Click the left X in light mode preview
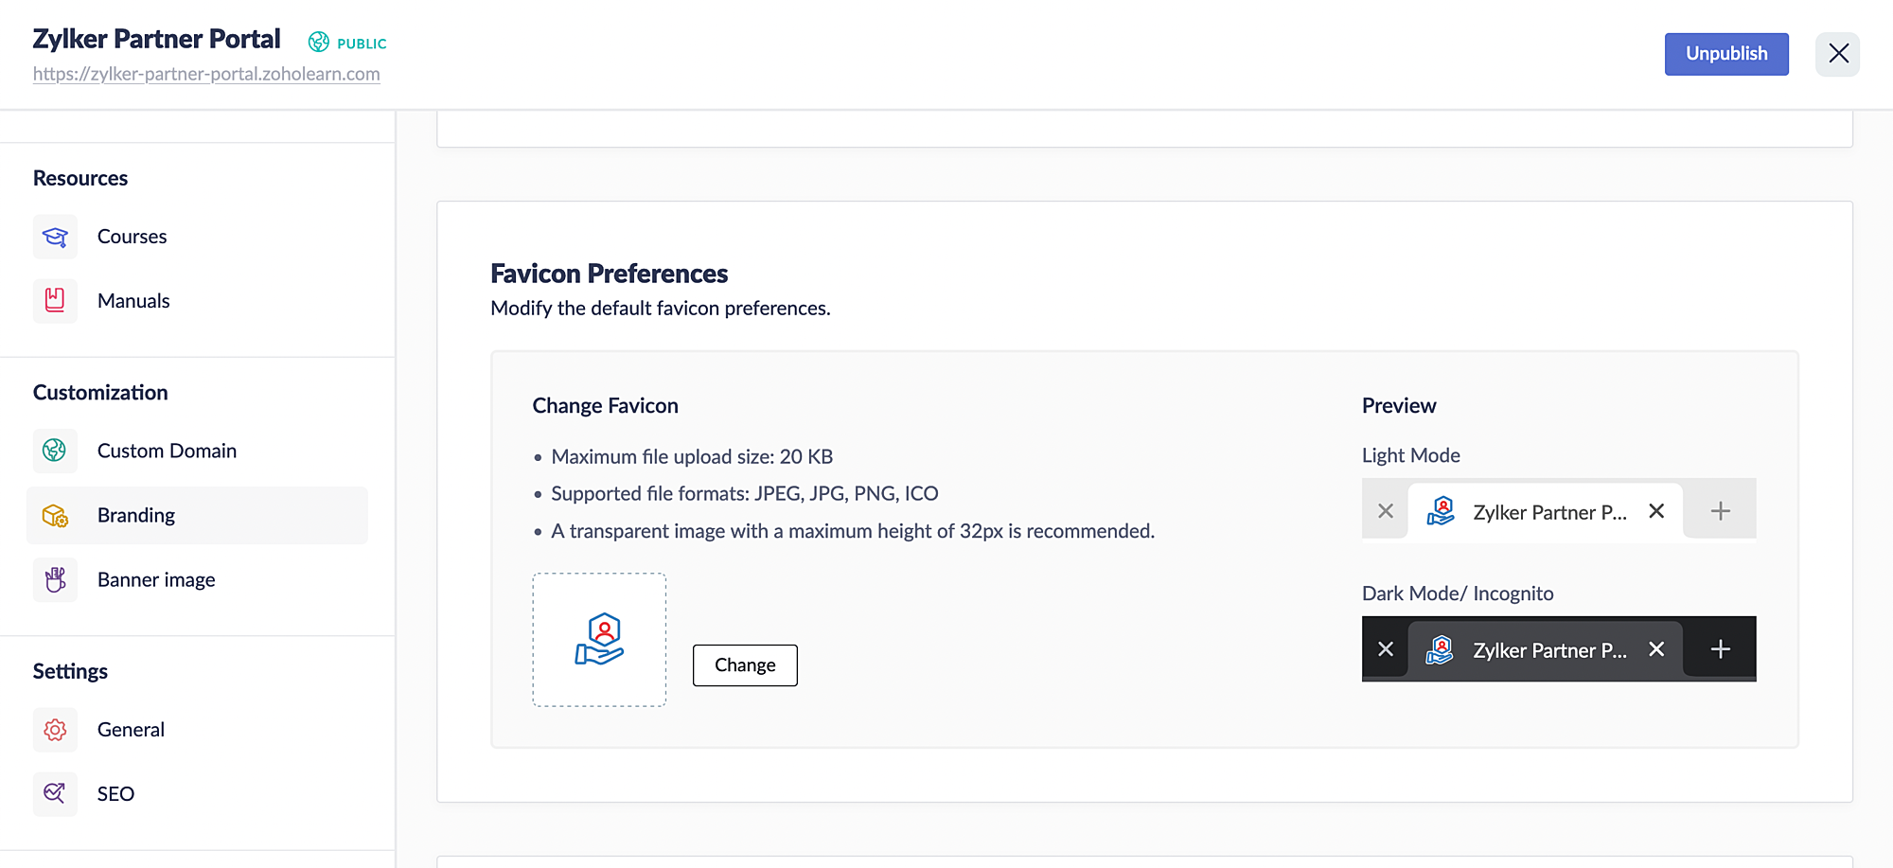1893x868 pixels. tap(1386, 511)
